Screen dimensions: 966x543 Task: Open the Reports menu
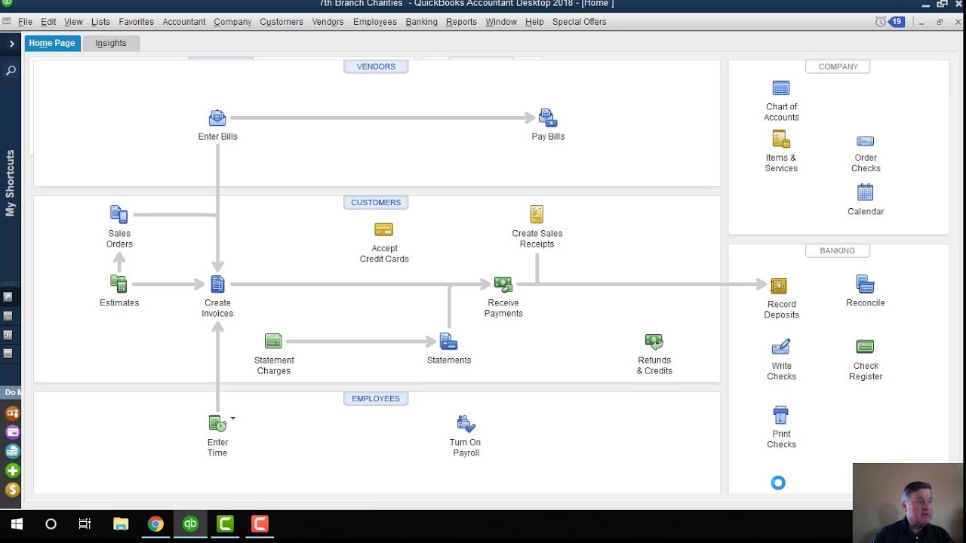click(461, 22)
